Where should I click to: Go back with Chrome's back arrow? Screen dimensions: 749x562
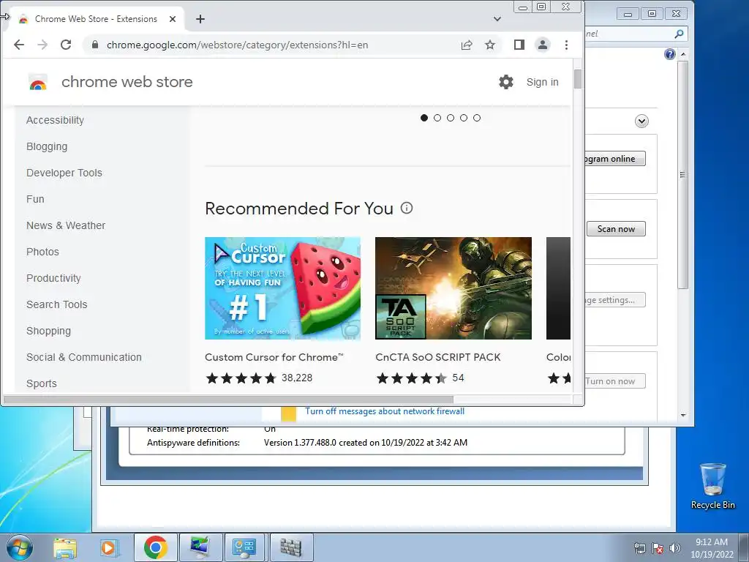(18, 45)
